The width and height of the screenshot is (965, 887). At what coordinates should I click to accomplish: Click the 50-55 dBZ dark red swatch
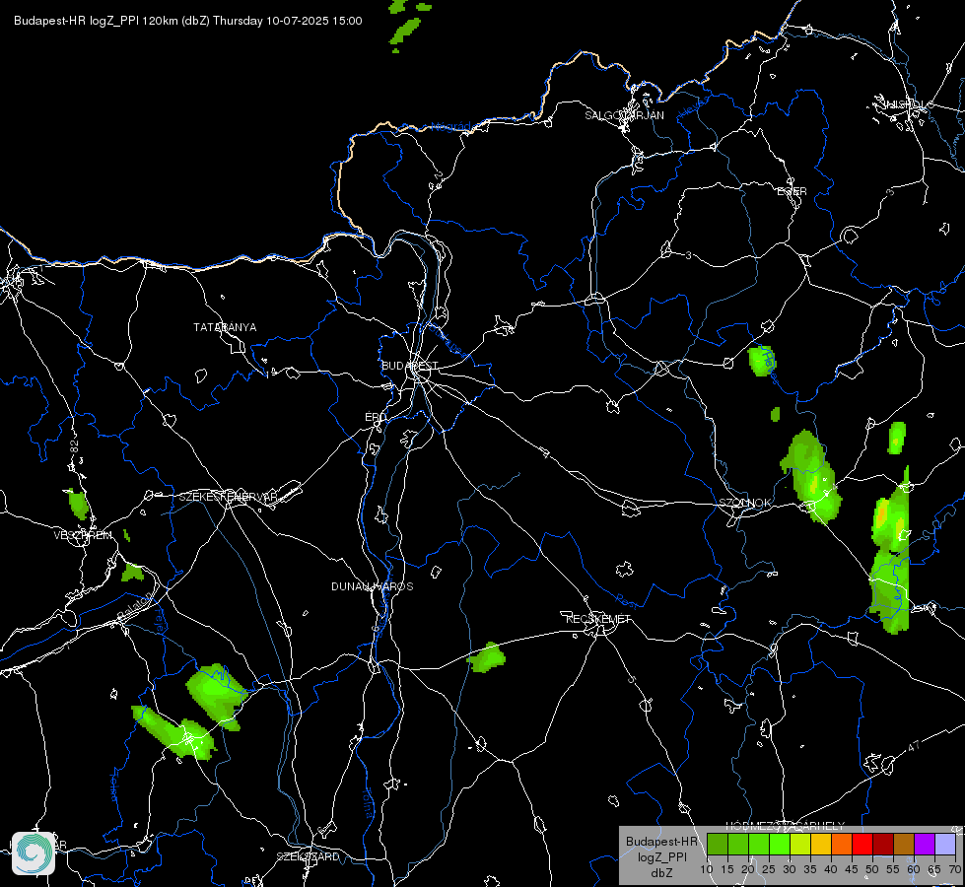pyautogui.click(x=882, y=844)
